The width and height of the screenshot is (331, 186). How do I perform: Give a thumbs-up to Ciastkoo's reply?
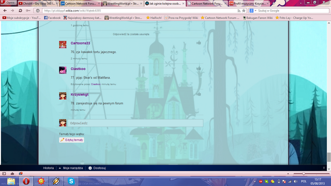coord(199,68)
